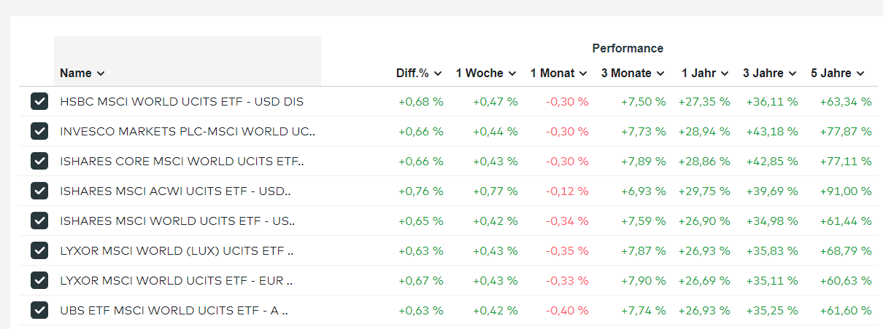Sort by 5 Jahre performance
This screenshot has width=883, height=329.
[x=838, y=73]
